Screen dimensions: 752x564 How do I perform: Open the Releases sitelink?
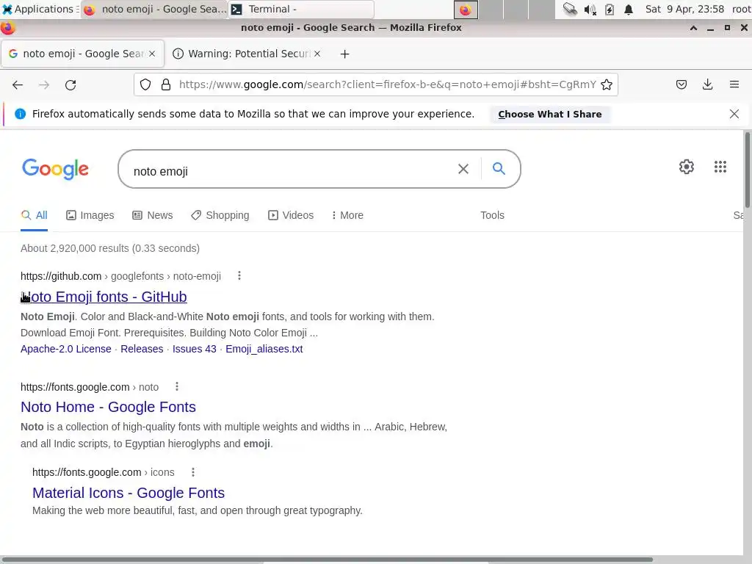pos(142,349)
